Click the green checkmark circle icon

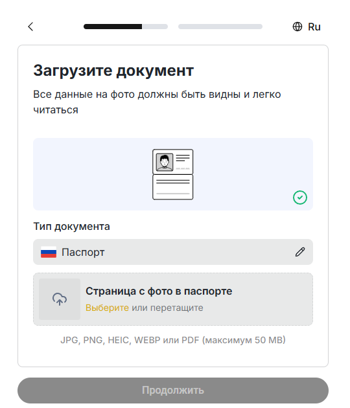click(300, 198)
